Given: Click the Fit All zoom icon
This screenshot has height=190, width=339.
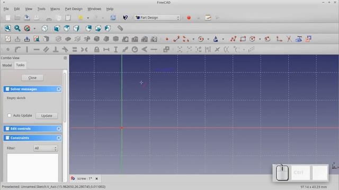Looking at the screenshot, I should tap(8, 28).
